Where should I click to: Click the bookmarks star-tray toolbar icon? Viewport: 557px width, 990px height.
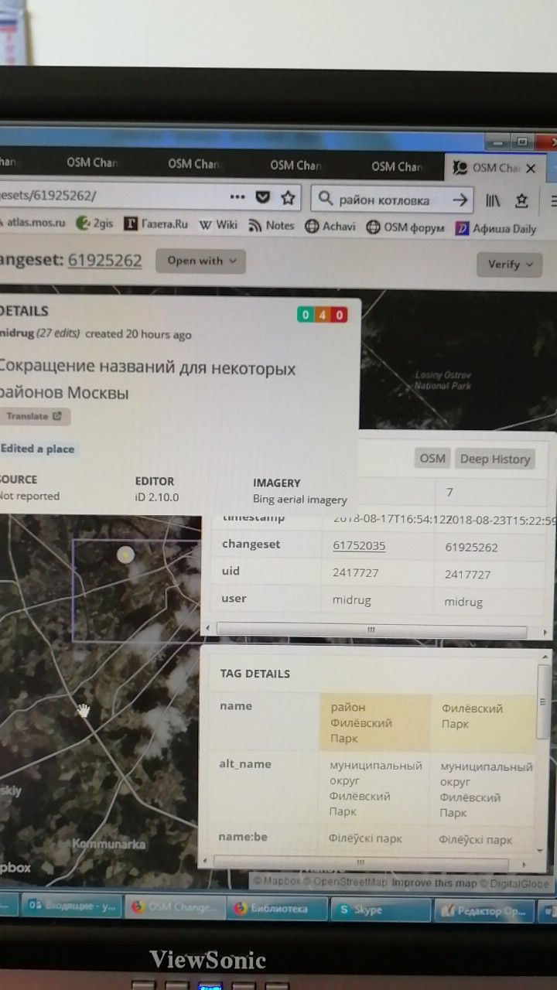coord(521,200)
